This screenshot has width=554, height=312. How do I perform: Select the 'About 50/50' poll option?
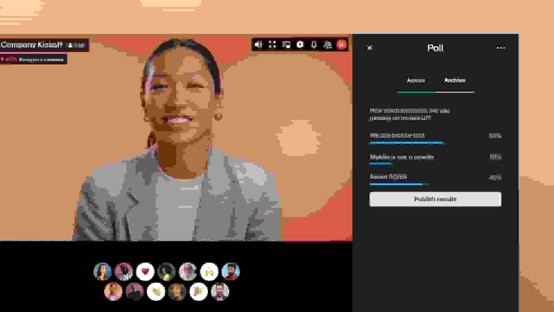(388, 177)
